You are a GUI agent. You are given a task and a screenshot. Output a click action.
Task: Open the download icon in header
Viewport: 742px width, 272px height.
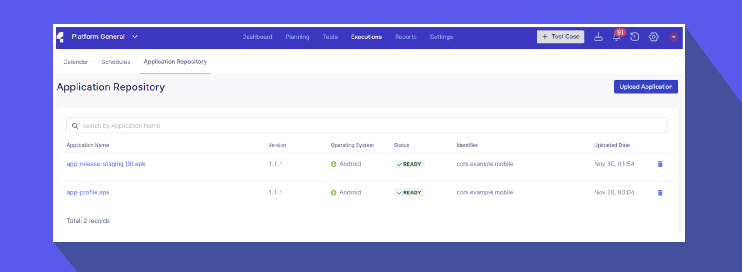tap(599, 37)
